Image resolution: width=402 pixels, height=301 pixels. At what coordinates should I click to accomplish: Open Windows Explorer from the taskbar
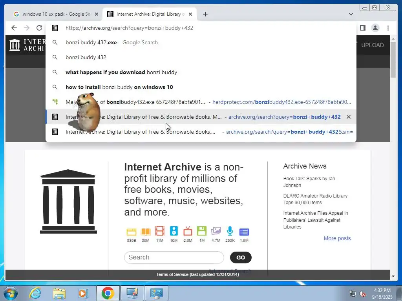click(59, 293)
